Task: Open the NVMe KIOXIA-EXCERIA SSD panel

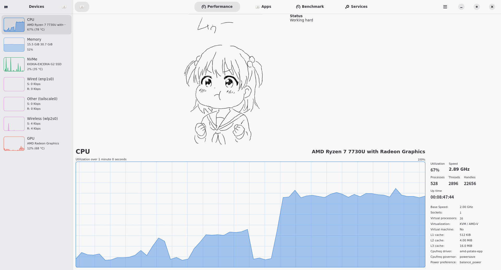Action: coord(37,64)
